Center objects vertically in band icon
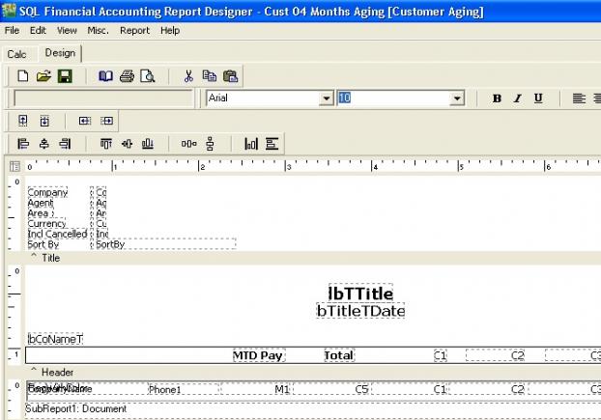The image size is (601, 420). click(272, 144)
